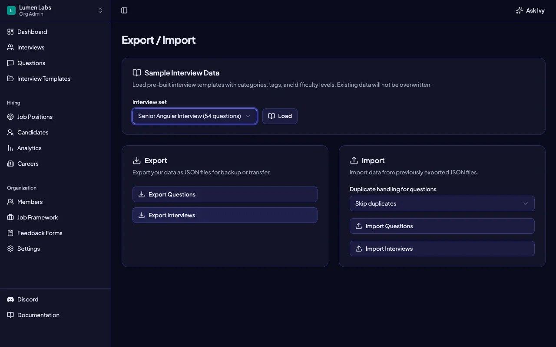Image resolution: width=556 pixels, height=347 pixels.
Task: Click the Interview Templates folder icon
Action: point(10,79)
